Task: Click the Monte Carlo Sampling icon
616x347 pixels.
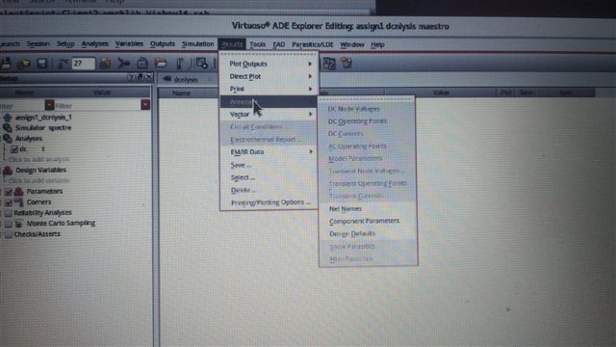Action: coord(18,223)
